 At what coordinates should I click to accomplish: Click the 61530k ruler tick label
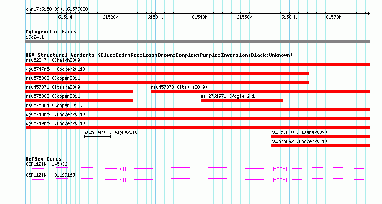(155, 17)
